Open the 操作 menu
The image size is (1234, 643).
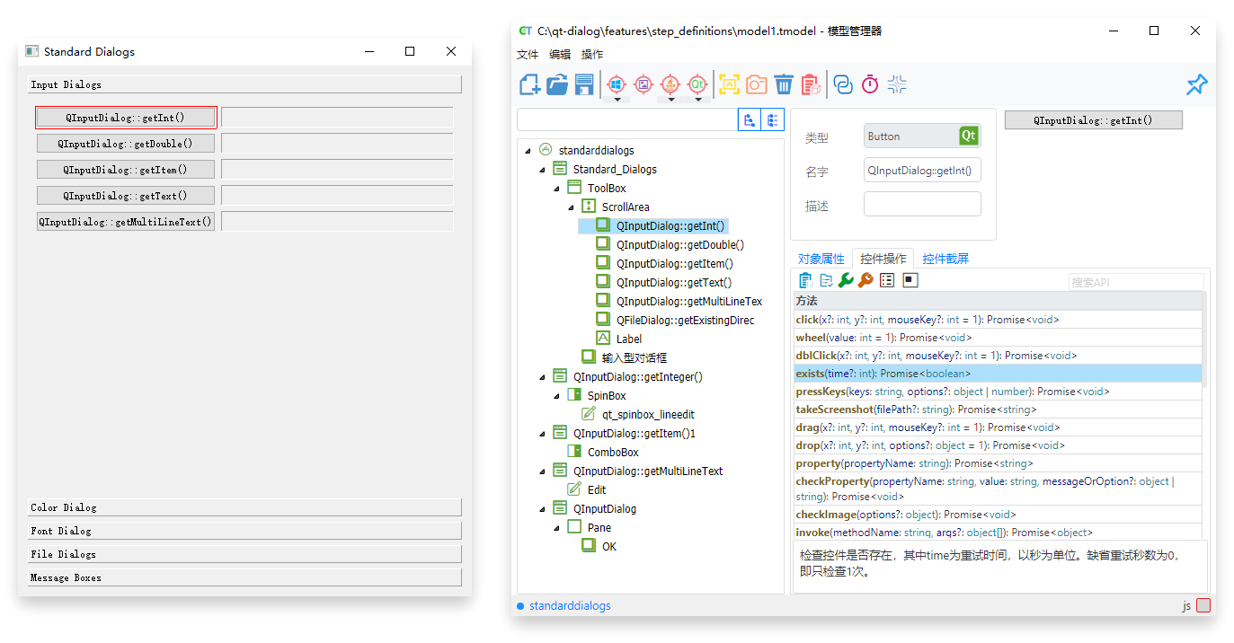coord(592,55)
